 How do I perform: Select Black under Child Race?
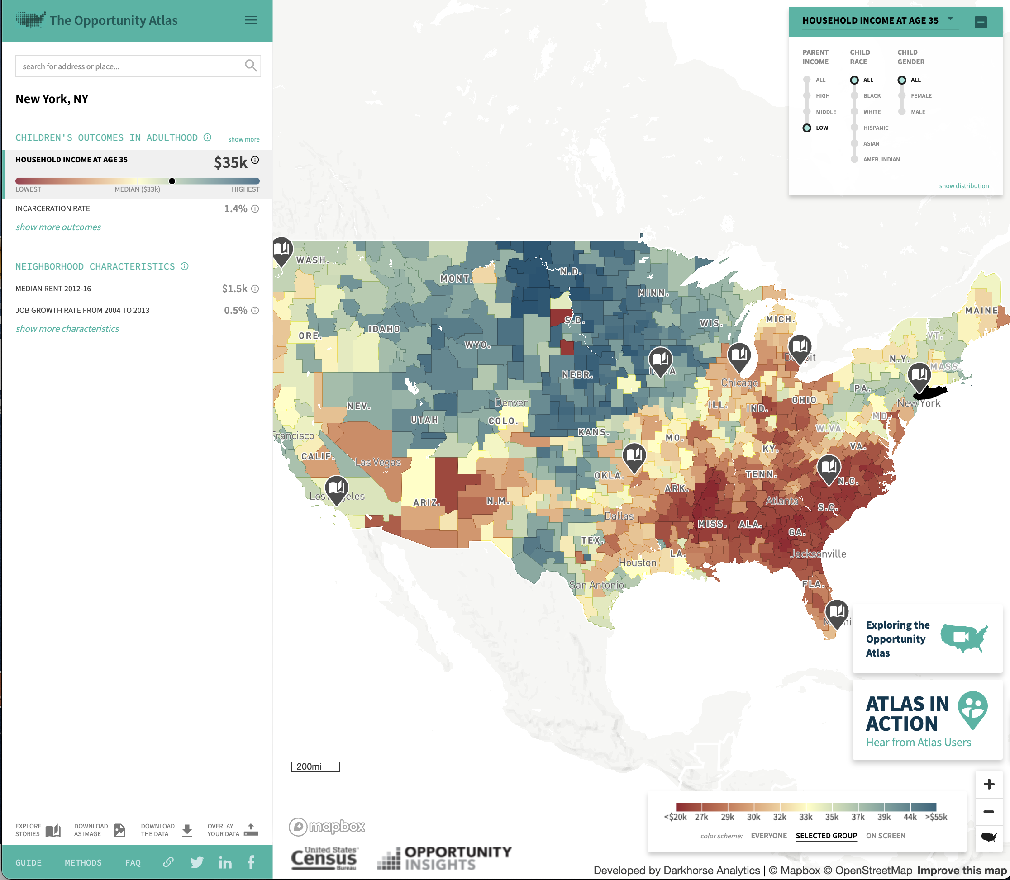[855, 96]
